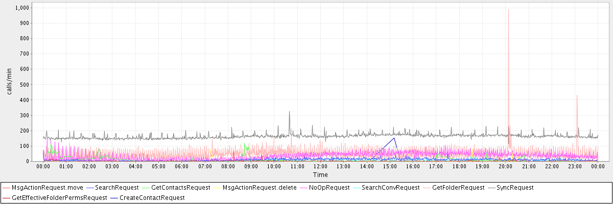
Task: Click the calls/min y-axis title
Action: coord(16,85)
